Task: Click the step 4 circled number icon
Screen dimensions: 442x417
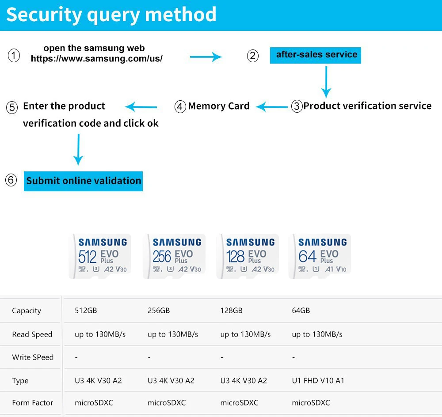Action: coord(180,107)
